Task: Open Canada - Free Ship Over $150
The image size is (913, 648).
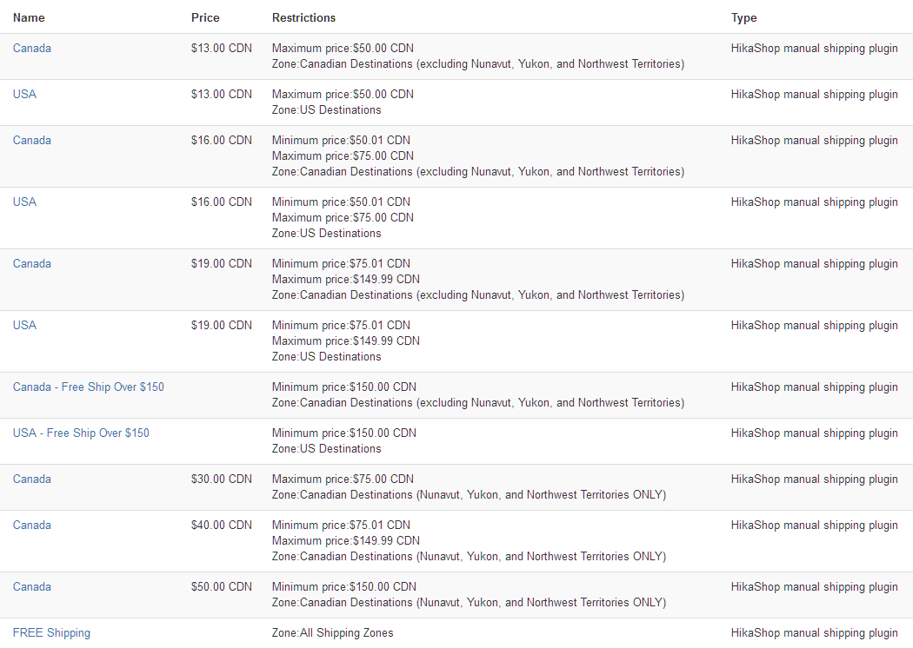Action: click(x=88, y=387)
